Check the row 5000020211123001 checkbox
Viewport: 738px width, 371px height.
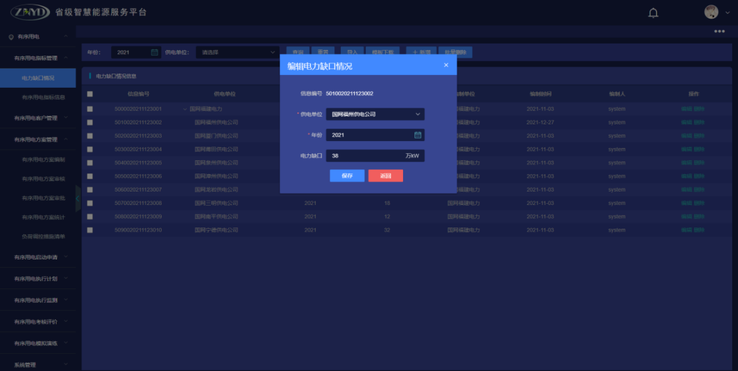pos(90,109)
